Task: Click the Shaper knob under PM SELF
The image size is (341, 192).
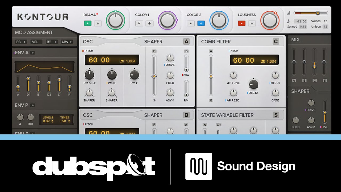Action: [89, 93]
